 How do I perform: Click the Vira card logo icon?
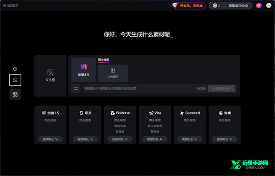tap(151, 113)
